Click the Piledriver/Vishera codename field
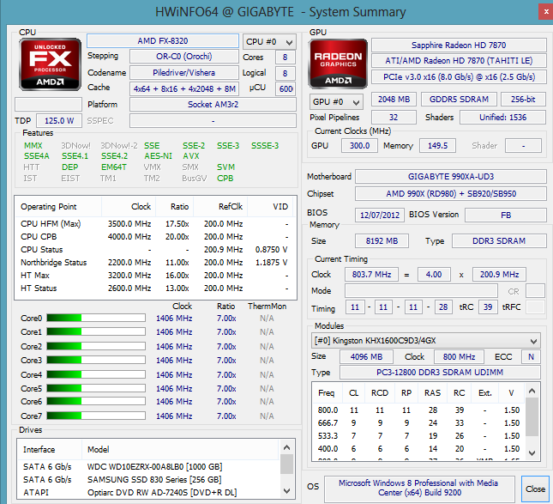This screenshot has height=504, width=553. pos(184,73)
